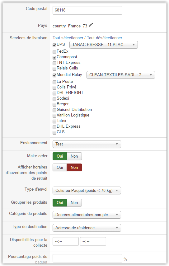This screenshot has height=266, width=169.
Task: Enable the DHL FREIGHT checkbox
Action: tap(54, 93)
